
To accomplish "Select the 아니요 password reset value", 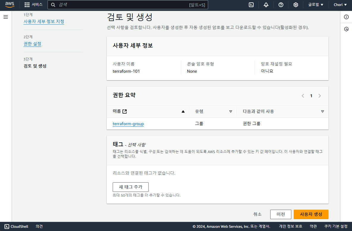I will pos(267,71).
